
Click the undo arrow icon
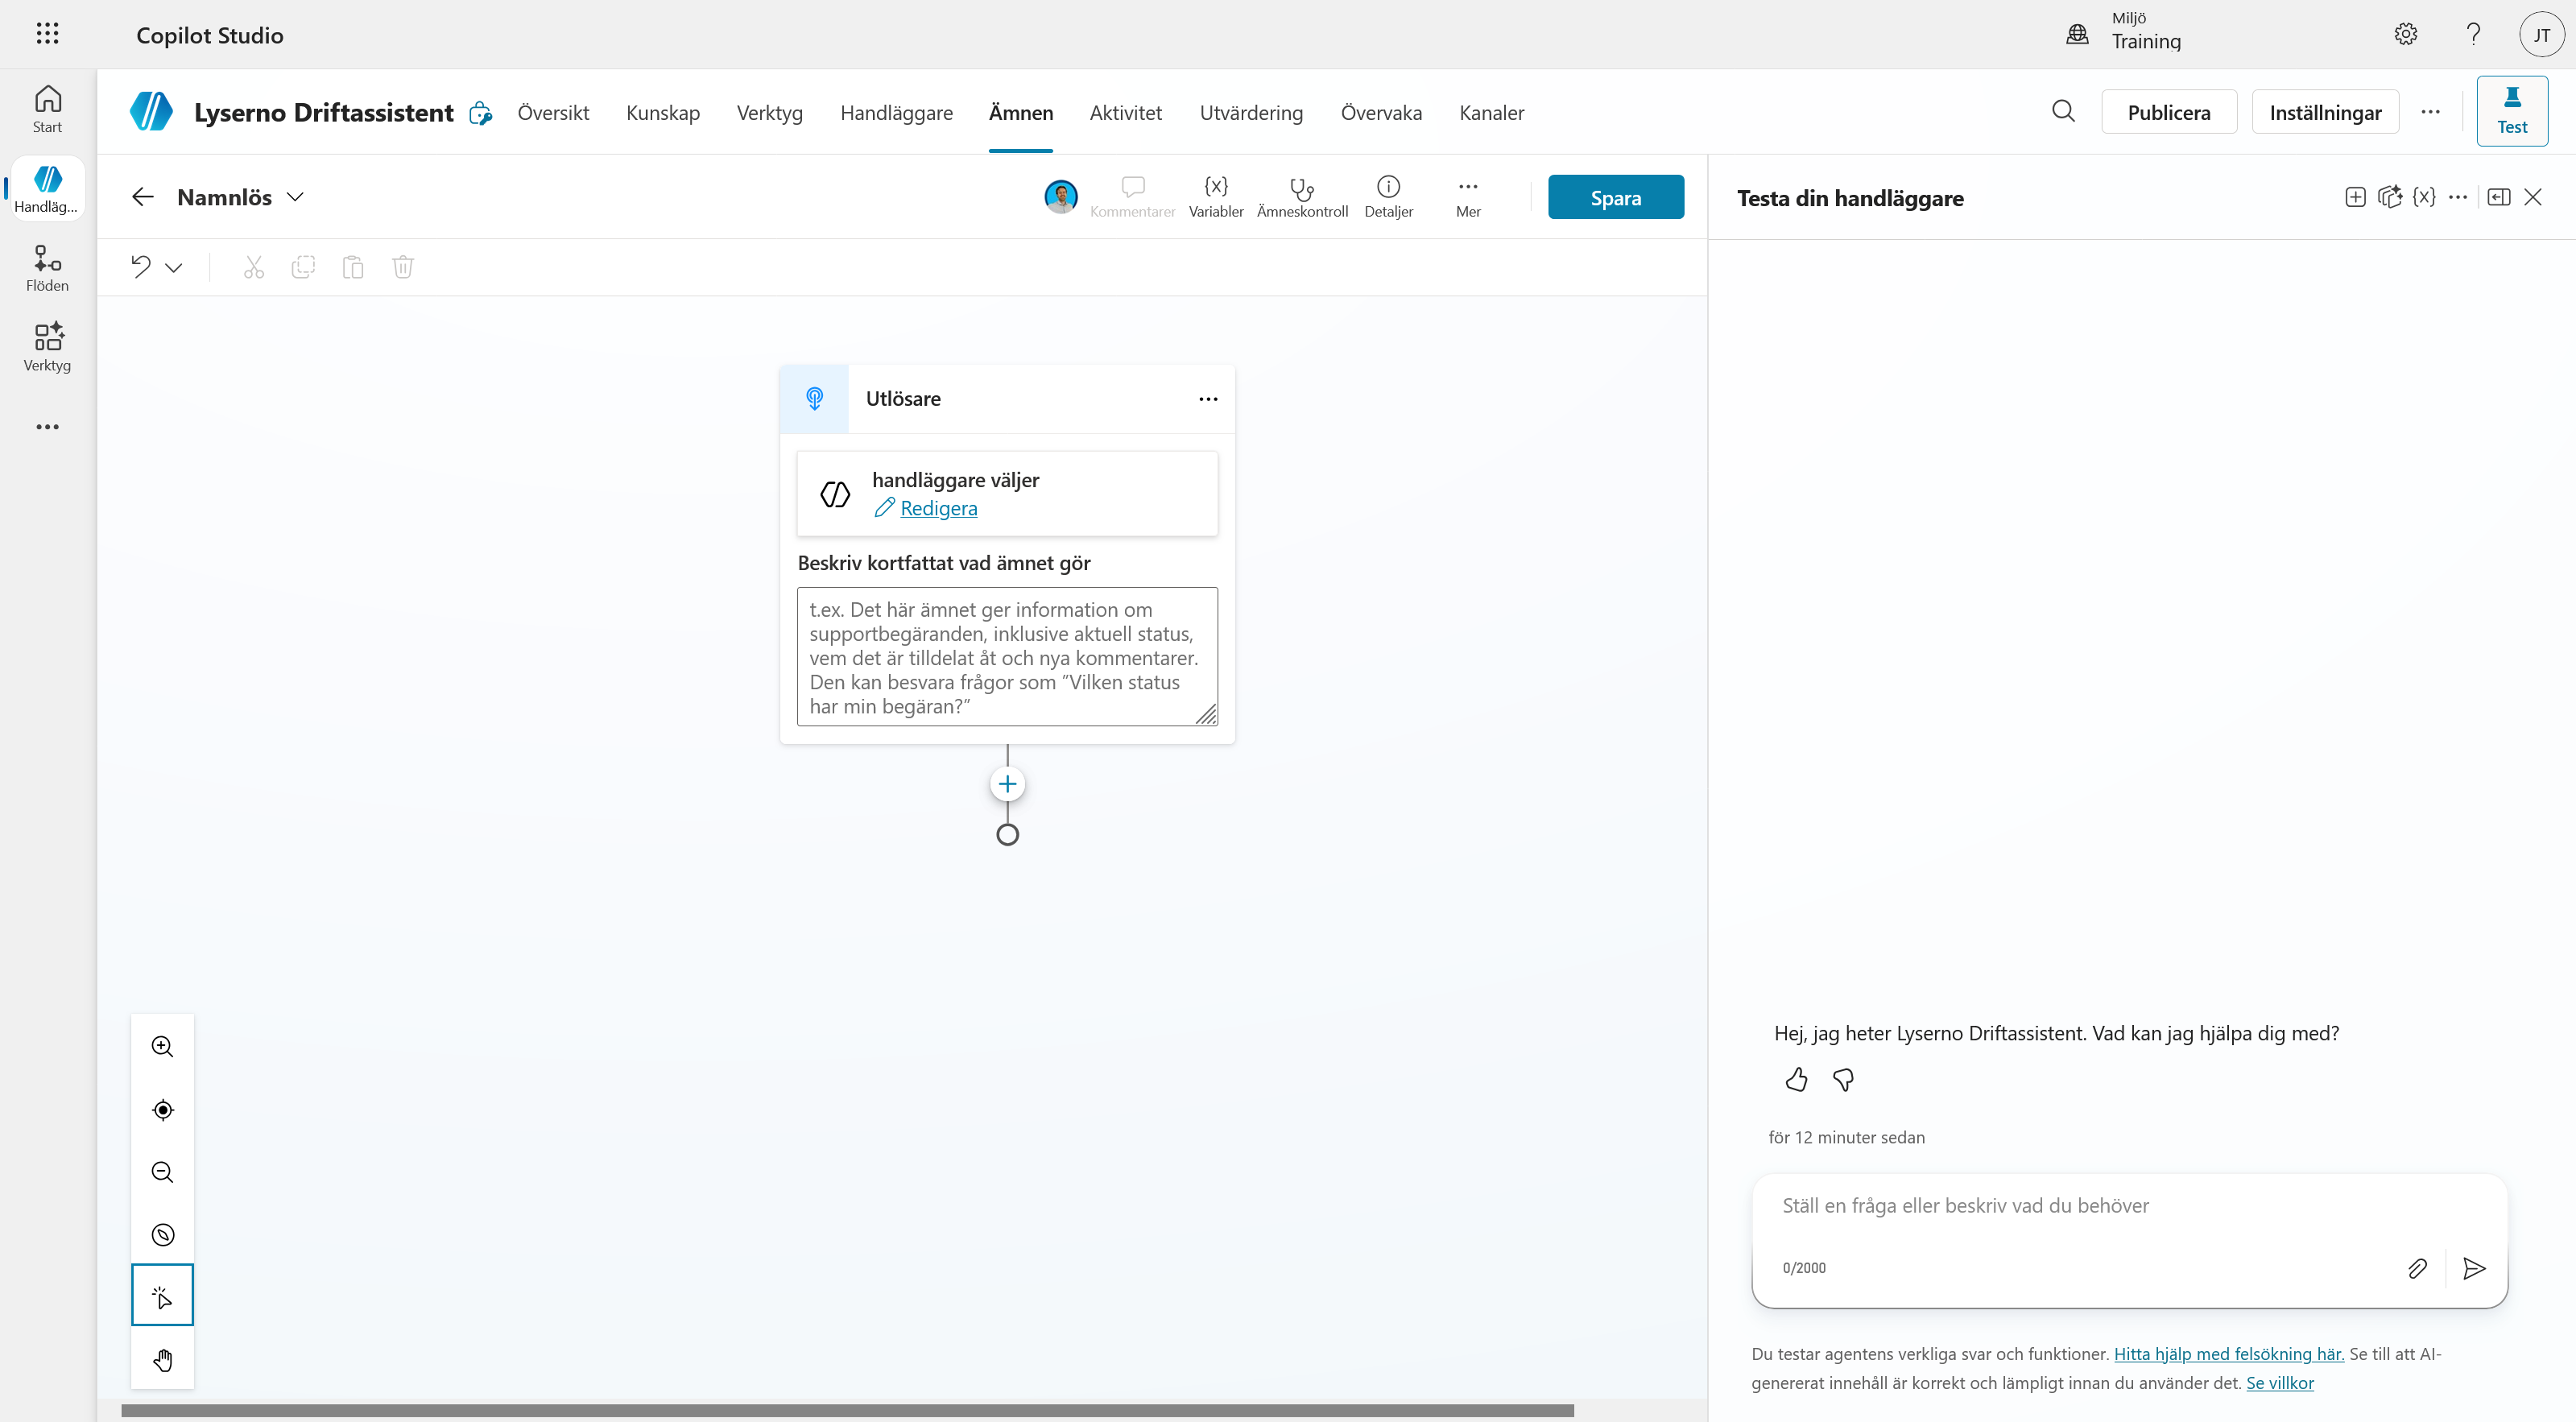[141, 266]
